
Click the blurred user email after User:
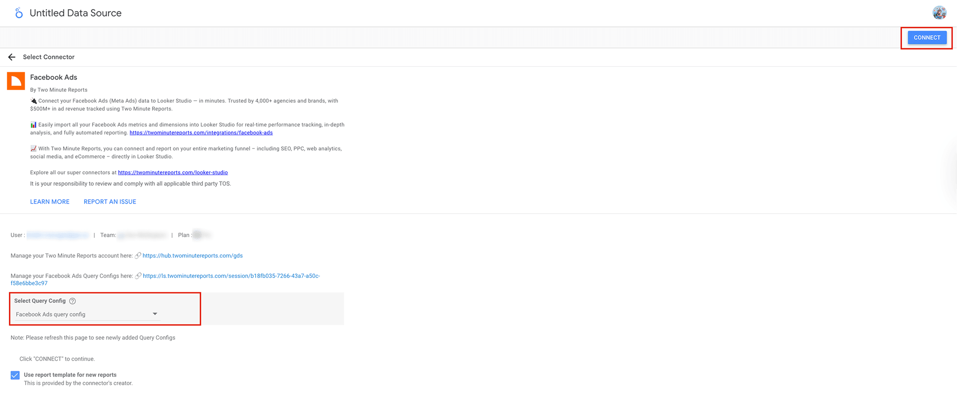(x=58, y=235)
